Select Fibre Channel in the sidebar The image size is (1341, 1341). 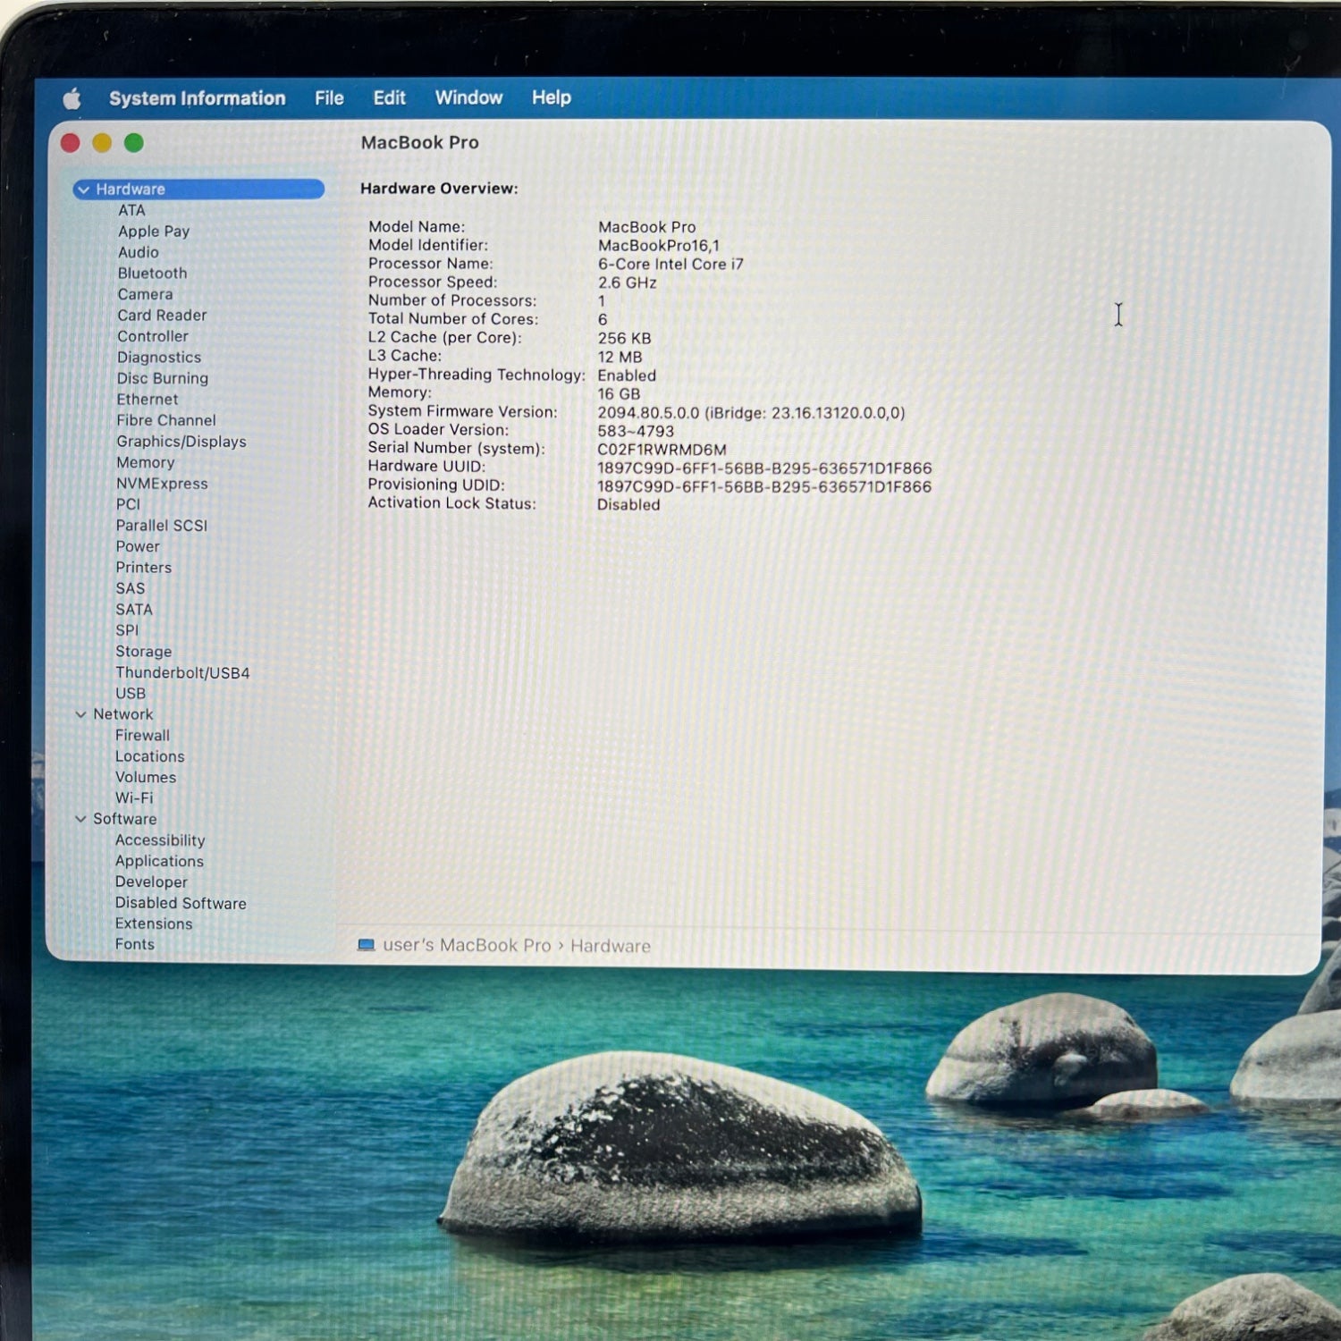[166, 420]
